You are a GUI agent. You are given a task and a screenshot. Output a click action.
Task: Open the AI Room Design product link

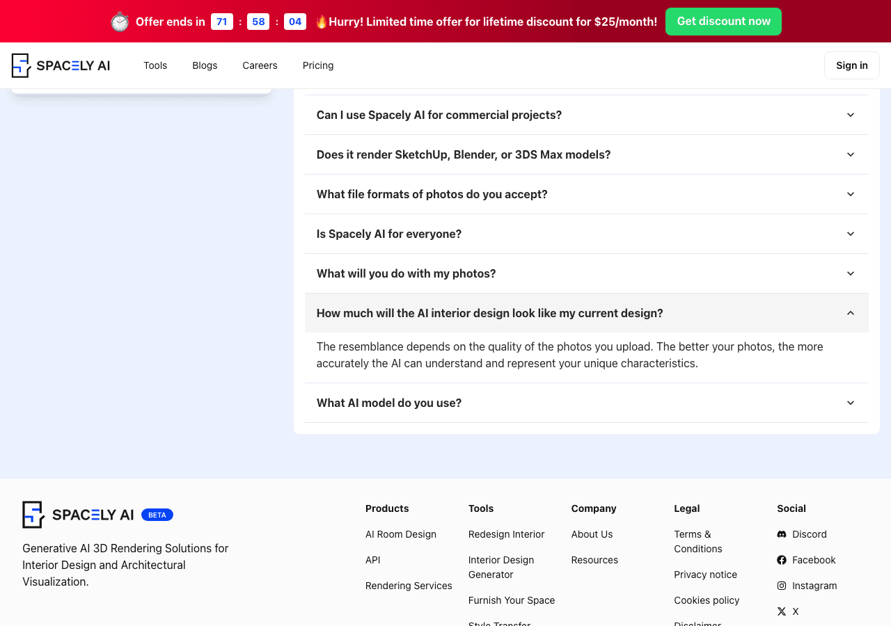(x=401, y=534)
